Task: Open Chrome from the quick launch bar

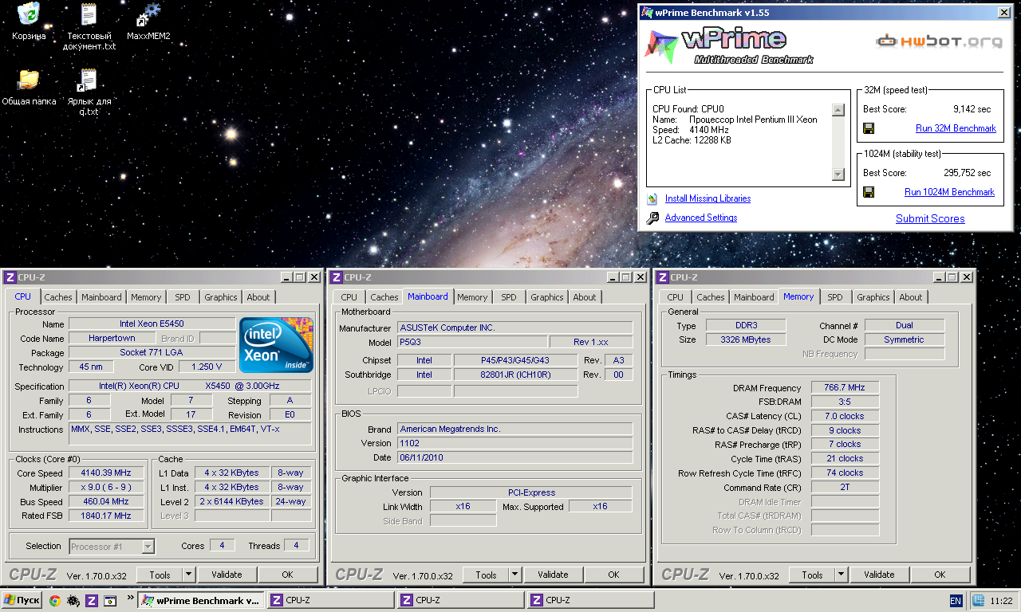Action: (54, 601)
